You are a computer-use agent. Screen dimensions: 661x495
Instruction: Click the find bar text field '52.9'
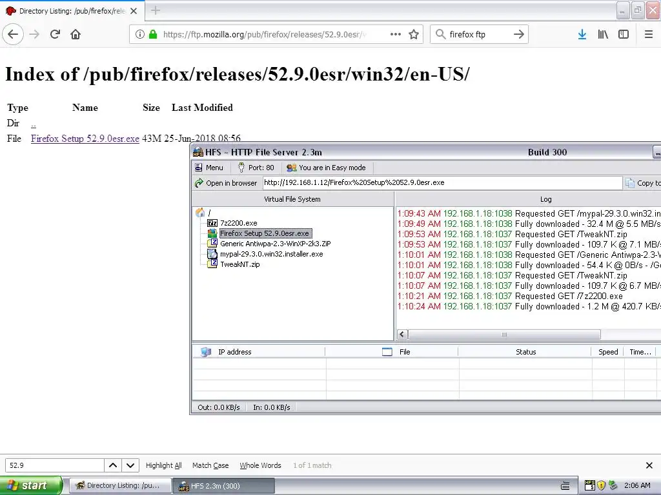coord(55,465)
